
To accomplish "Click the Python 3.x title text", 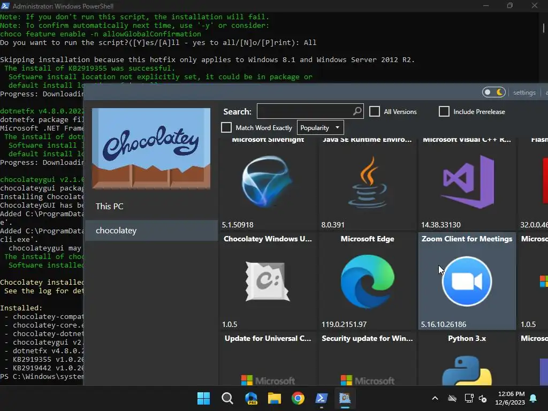I will tap(467, 338).
